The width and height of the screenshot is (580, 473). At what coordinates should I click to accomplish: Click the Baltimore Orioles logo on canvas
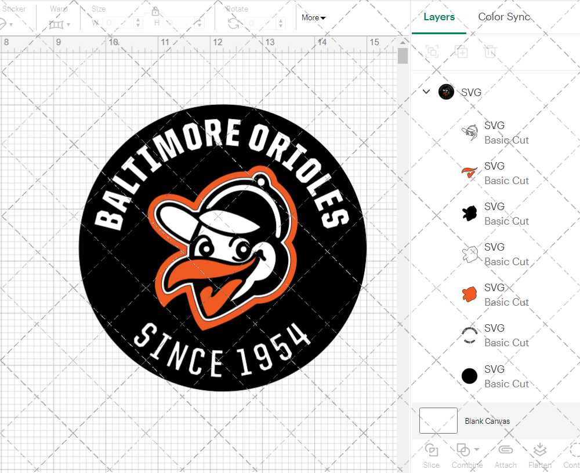click(x=223, y=248)
